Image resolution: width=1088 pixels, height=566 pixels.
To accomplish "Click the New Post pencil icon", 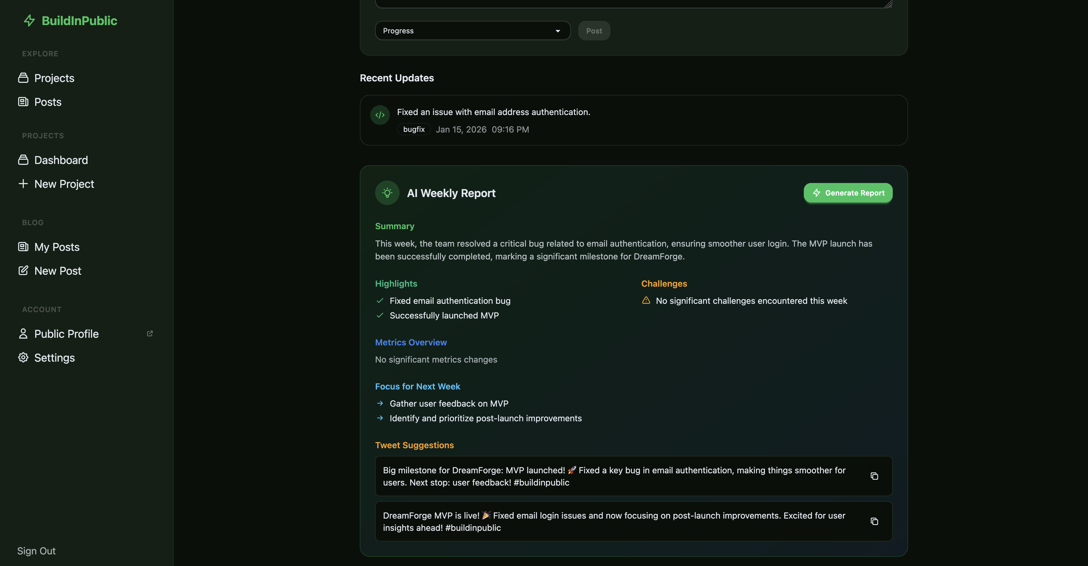I will tap(23, 271).
